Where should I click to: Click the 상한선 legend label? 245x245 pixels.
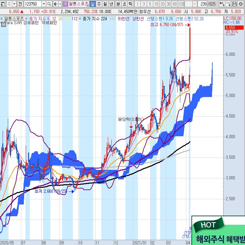tap(138, 19)
